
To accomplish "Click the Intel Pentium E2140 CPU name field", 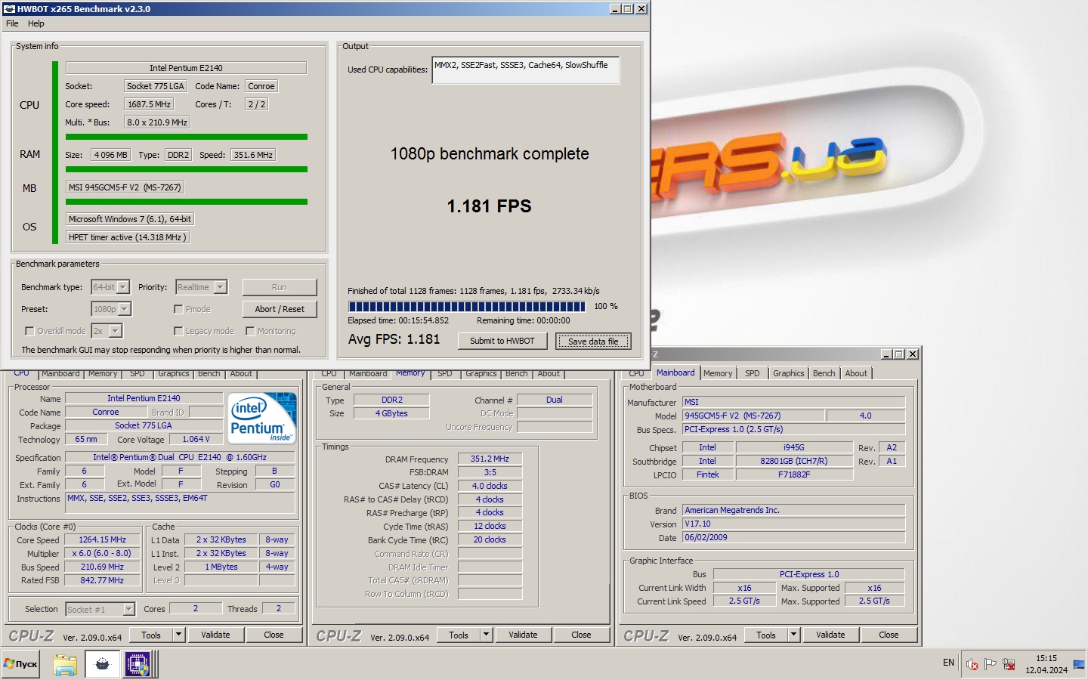I will [x=186, y=68].
